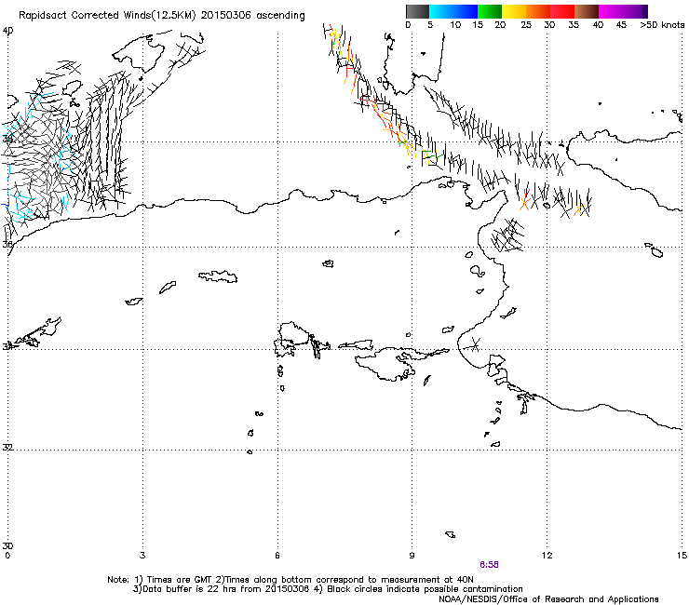
Task: Select the yellow 20-25 knots legend swatch
Action: tap(514, 11)
